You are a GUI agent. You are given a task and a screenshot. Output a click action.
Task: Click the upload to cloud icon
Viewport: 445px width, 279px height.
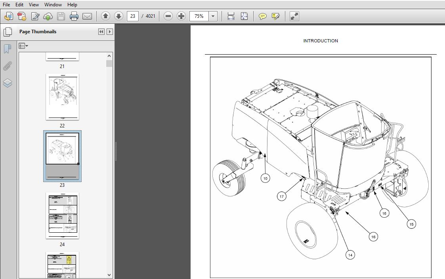48,16
